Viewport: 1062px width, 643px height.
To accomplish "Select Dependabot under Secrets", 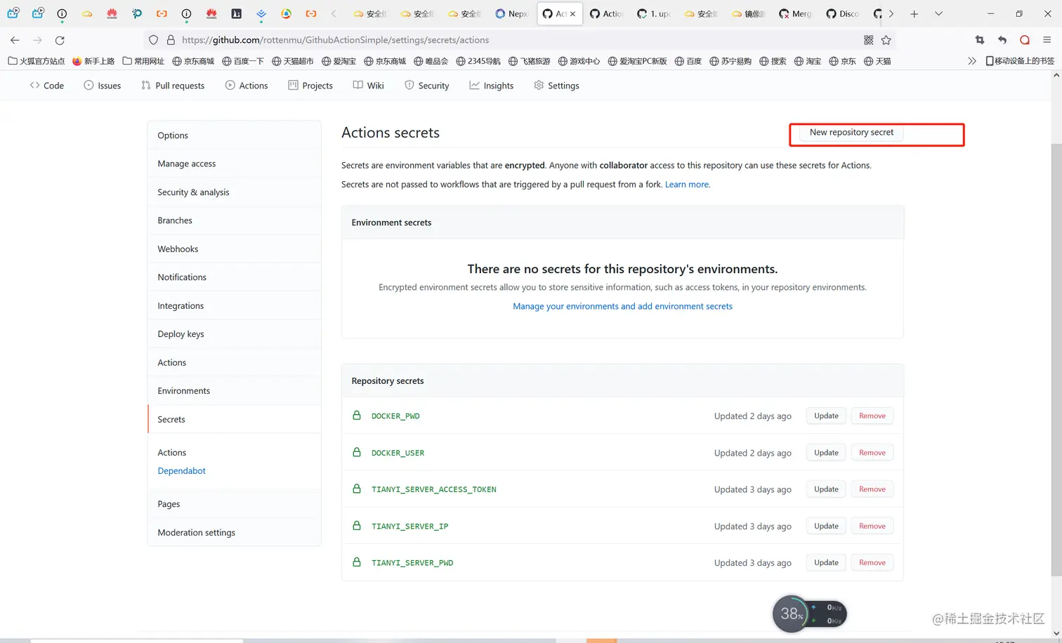I will [x=181, y=471].
